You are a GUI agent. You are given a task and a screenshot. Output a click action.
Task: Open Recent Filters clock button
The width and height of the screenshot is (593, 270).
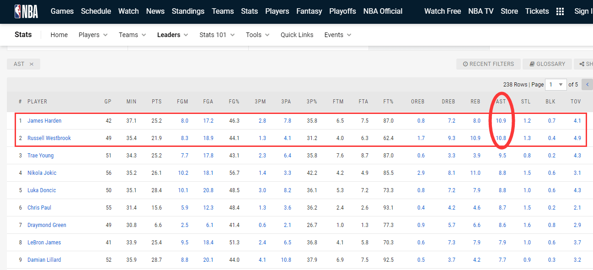tap(488, 64)
